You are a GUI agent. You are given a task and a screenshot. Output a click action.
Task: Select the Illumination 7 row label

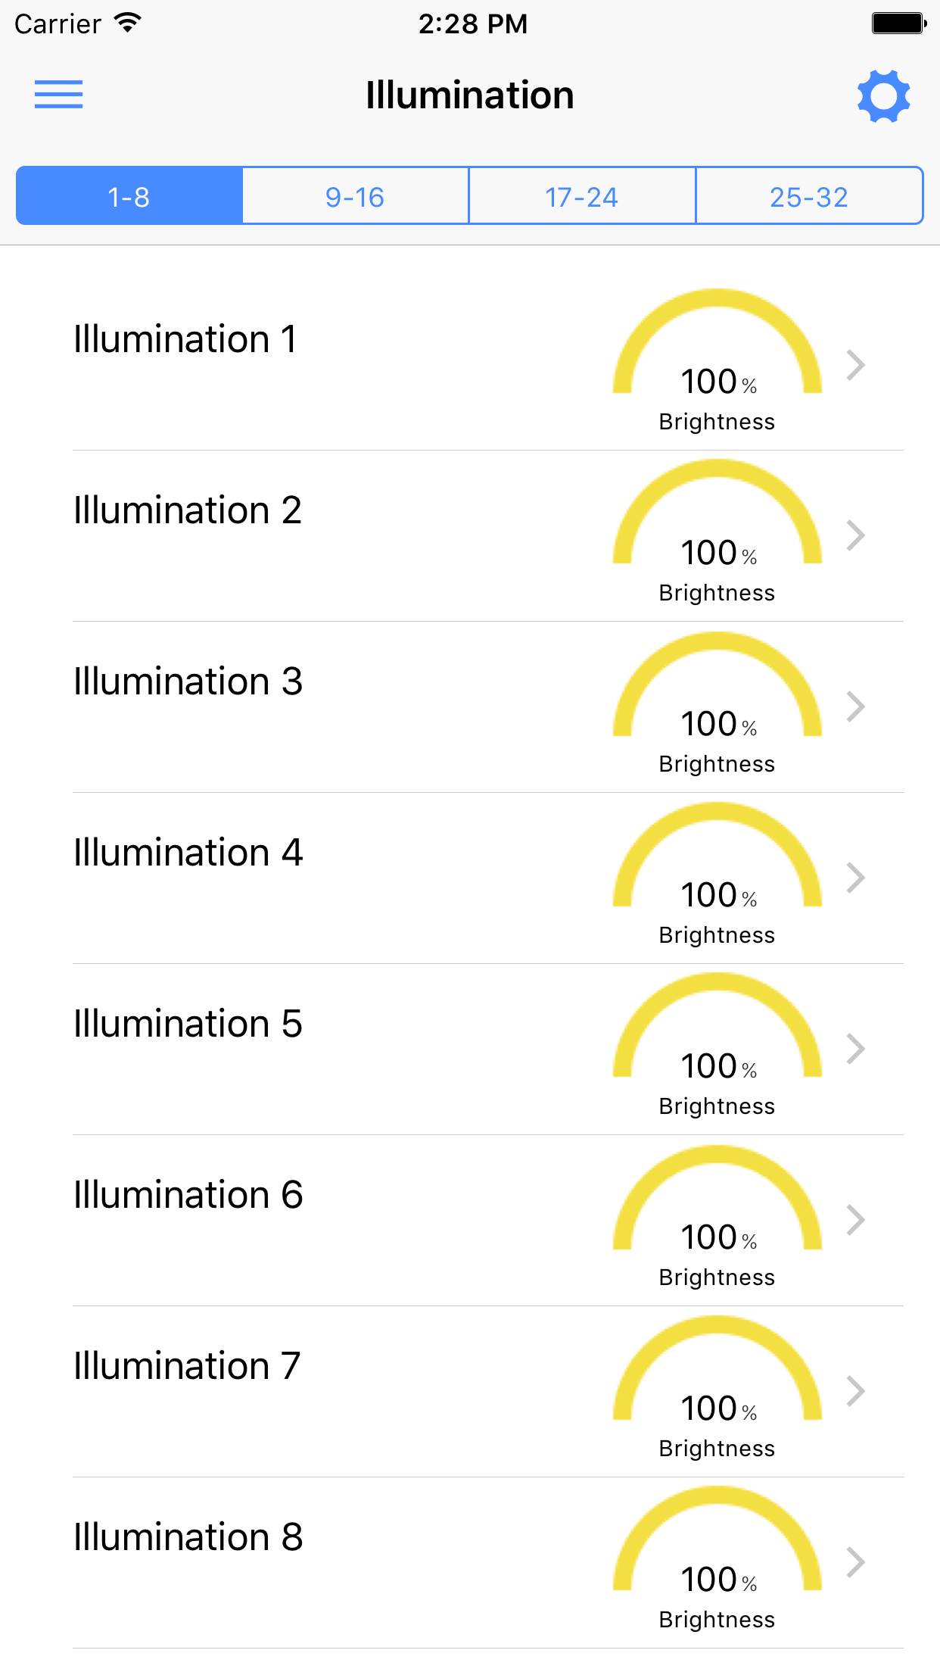click(187, 1366)
